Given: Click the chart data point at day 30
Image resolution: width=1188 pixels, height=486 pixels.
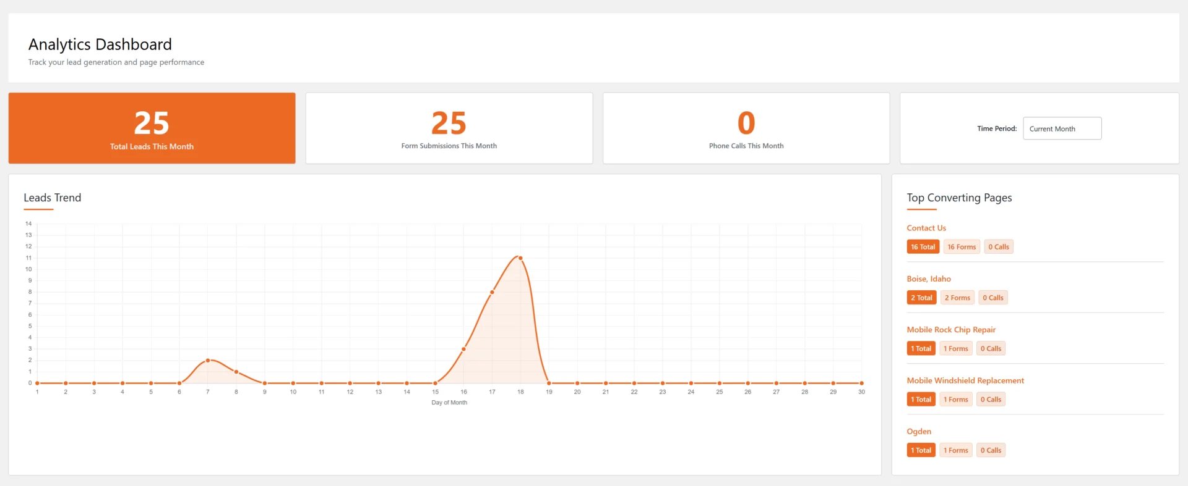Looking at the screenshot, I should click(861, 383).
